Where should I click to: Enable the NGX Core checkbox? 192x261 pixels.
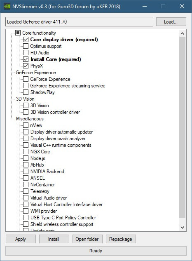click(26, 152)
